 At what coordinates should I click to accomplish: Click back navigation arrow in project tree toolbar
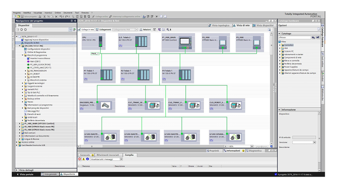pos(22,30)
